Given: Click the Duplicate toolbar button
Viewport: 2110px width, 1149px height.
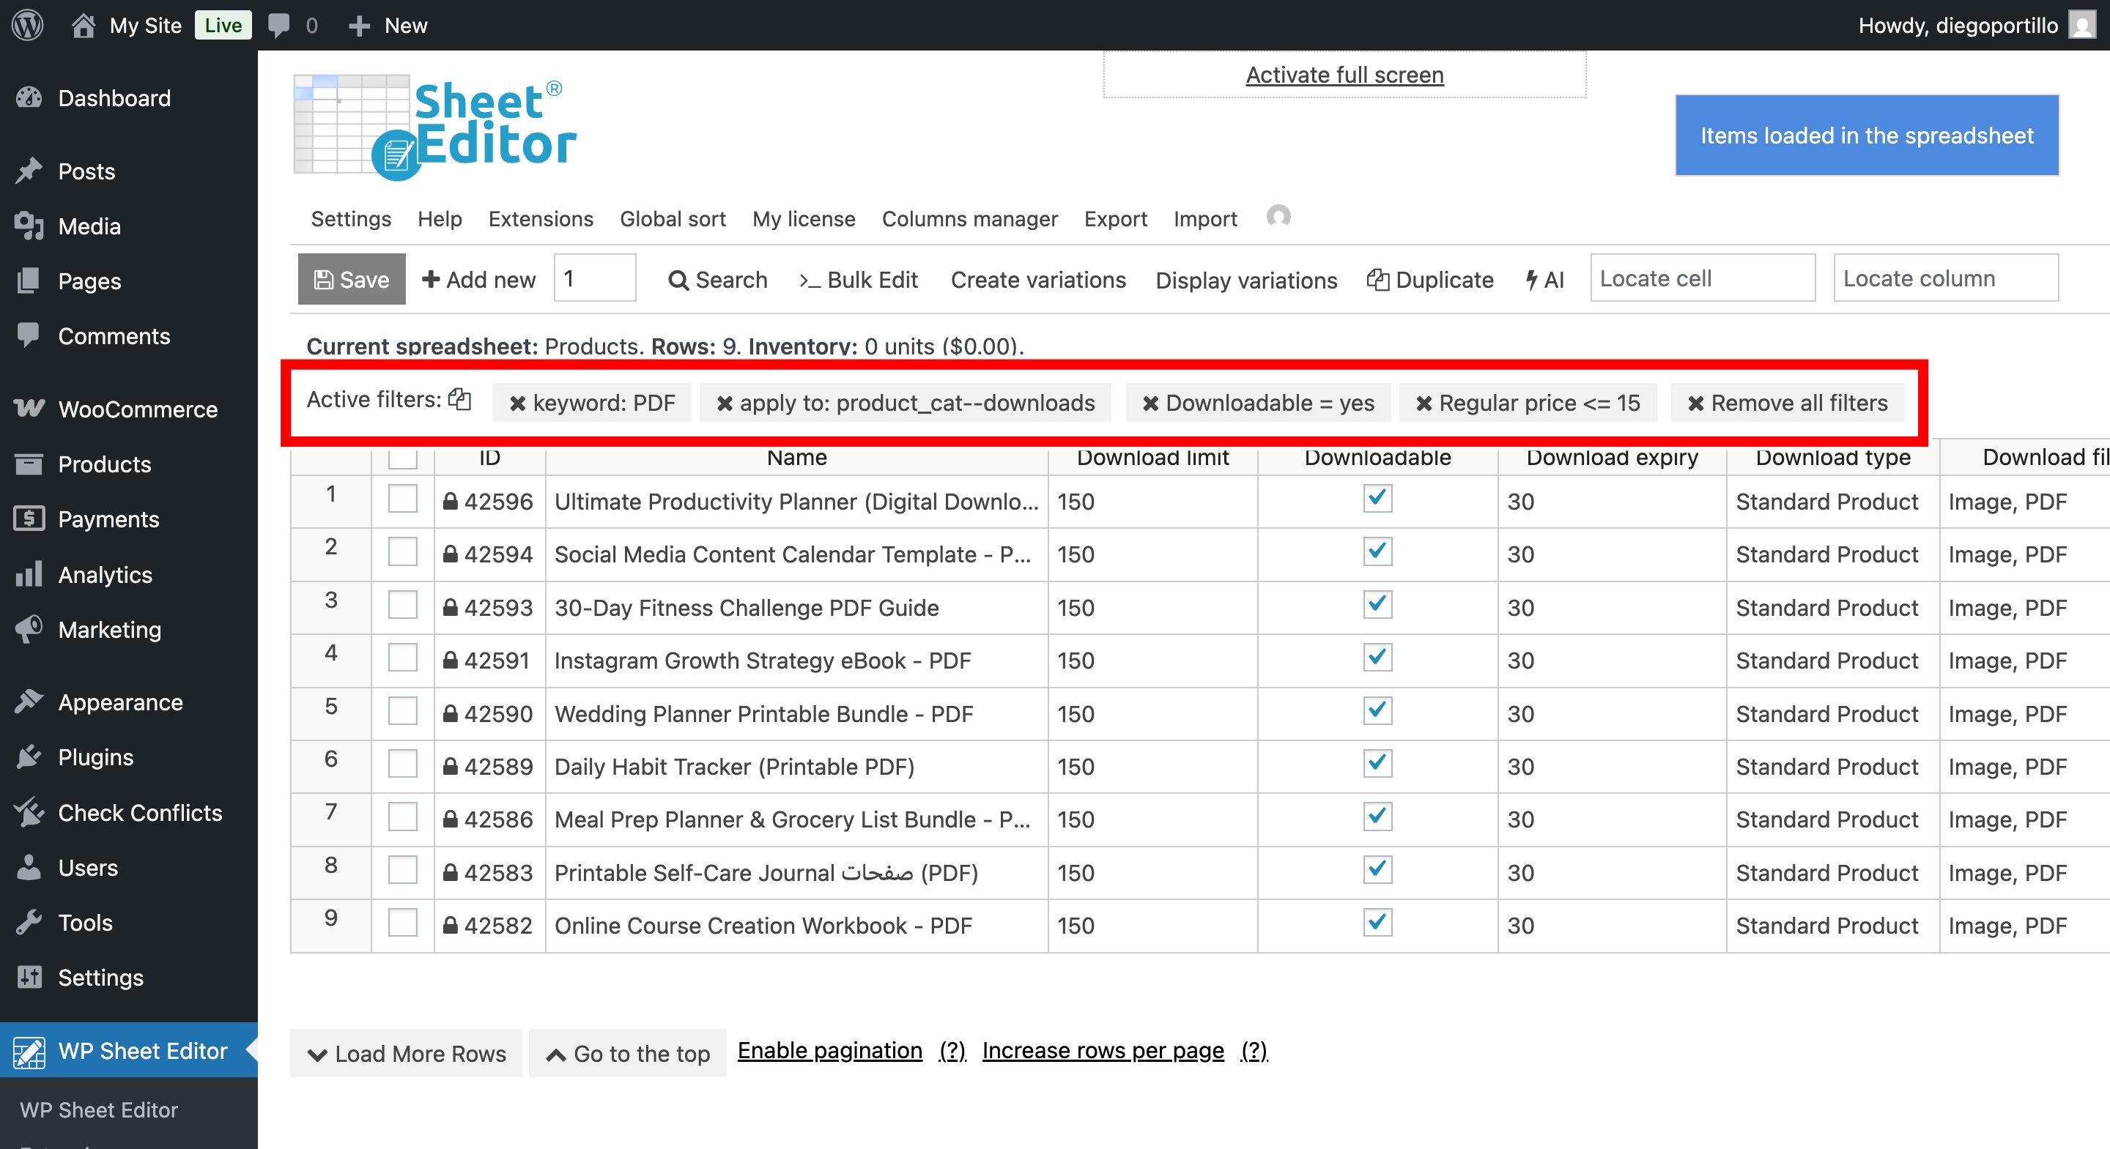Looking at the screenshot, I should (x=1430, y=280).
